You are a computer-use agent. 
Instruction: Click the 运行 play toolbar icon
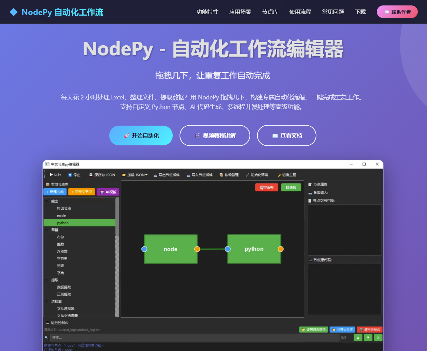click(x=51, y=175)
